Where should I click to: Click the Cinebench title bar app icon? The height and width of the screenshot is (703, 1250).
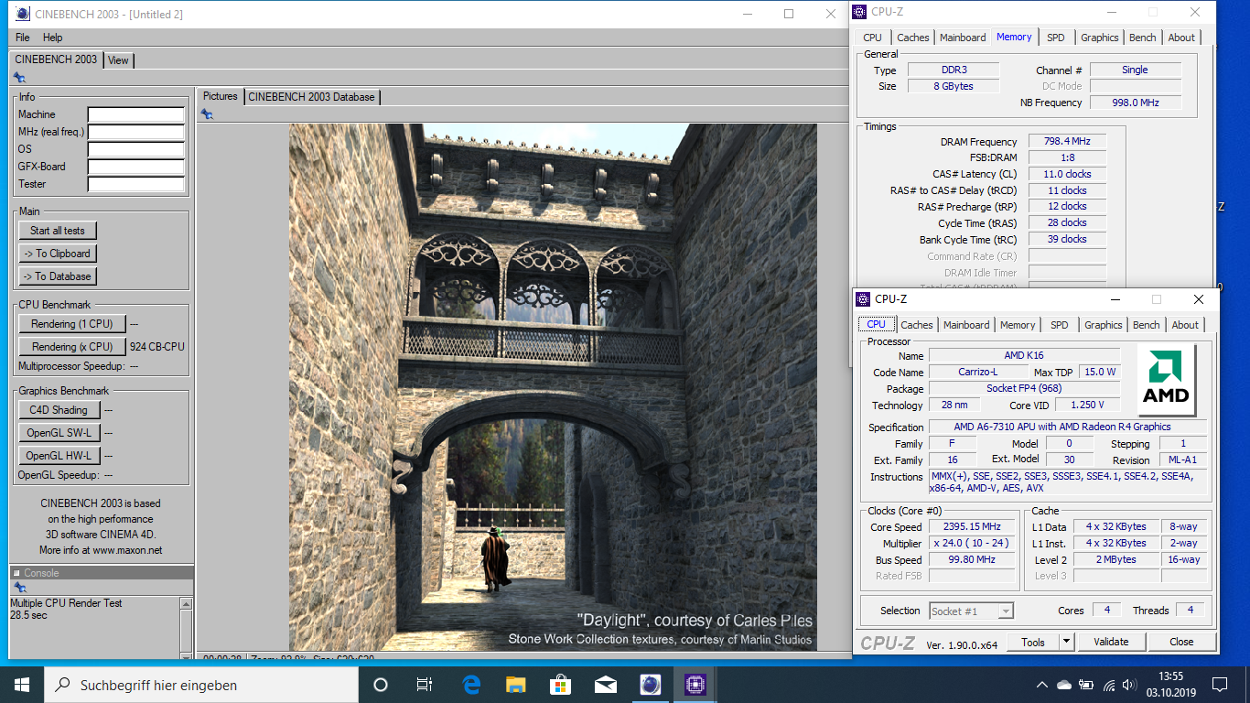(x=23, y=14)
